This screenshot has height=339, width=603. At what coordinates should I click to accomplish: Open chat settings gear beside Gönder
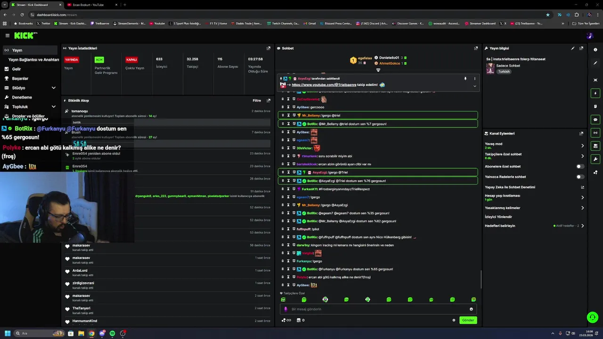[x=454, y=320]
